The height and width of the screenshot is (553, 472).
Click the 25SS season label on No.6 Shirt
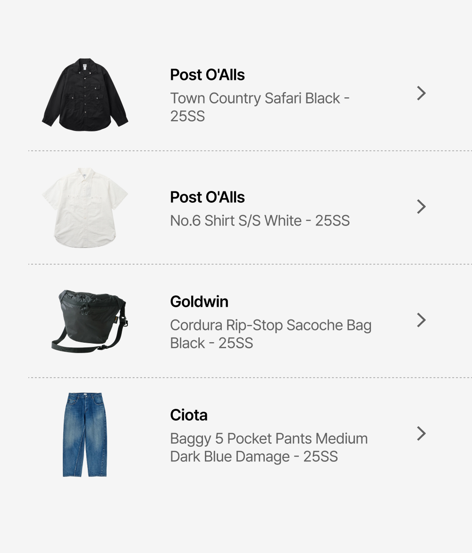(332, 221)
